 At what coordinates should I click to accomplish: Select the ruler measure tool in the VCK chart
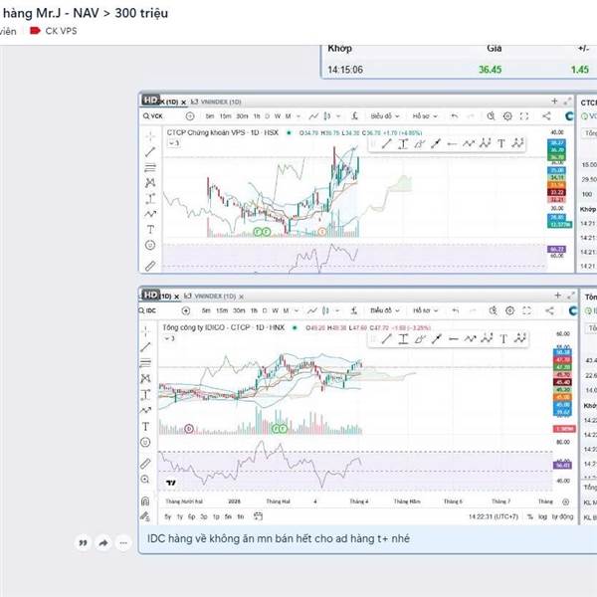[x=150, y=266]
